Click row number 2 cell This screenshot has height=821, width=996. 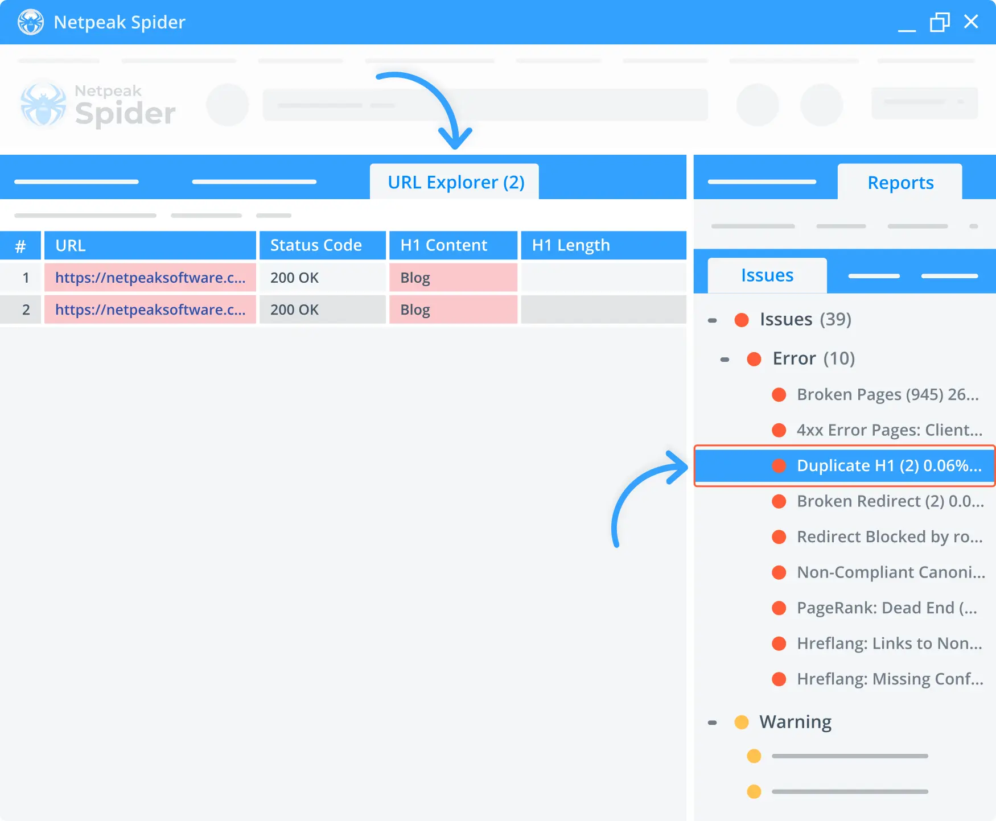pyautogui.click(x=20, y=310)
